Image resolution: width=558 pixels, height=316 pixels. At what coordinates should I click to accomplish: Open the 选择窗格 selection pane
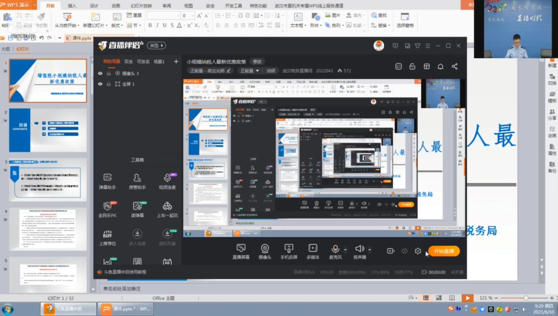click(x=405, y=21)
